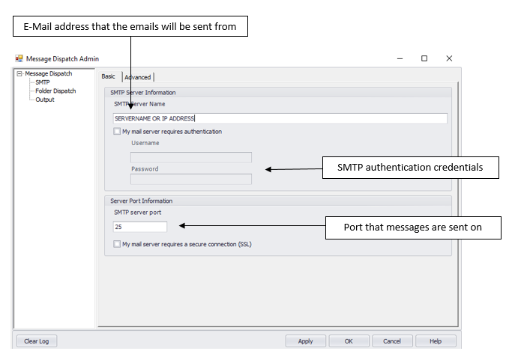Click the SMTP Server Name input field
The height and width of the screenshot is (354, 518).
[x=280, y=118]
